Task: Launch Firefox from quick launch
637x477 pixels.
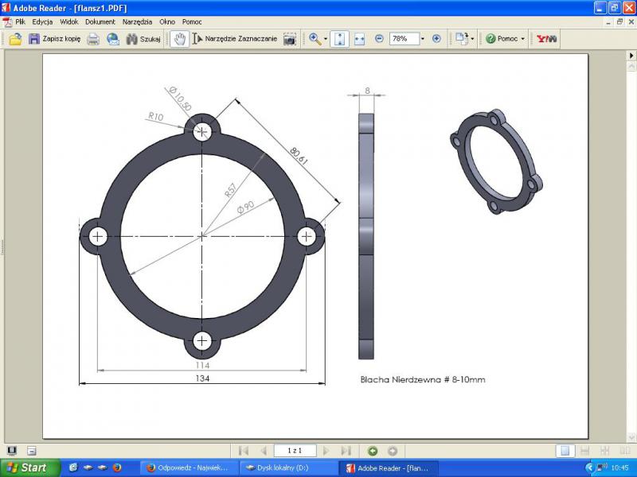Action: pos(117,467)
